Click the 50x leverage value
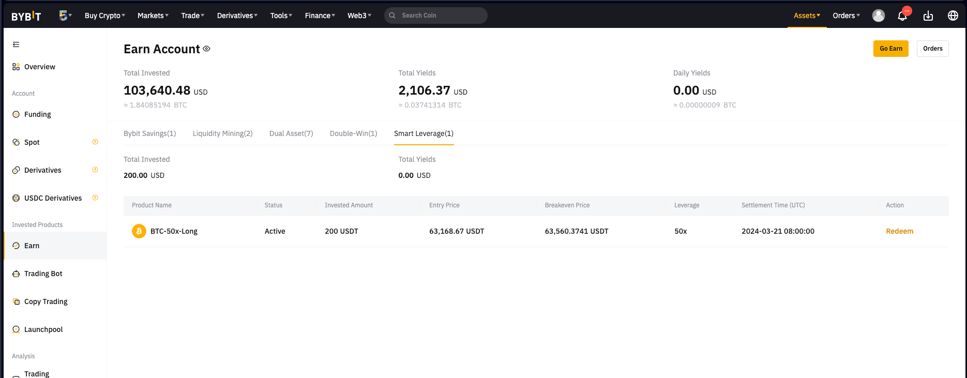 point(681,231)
